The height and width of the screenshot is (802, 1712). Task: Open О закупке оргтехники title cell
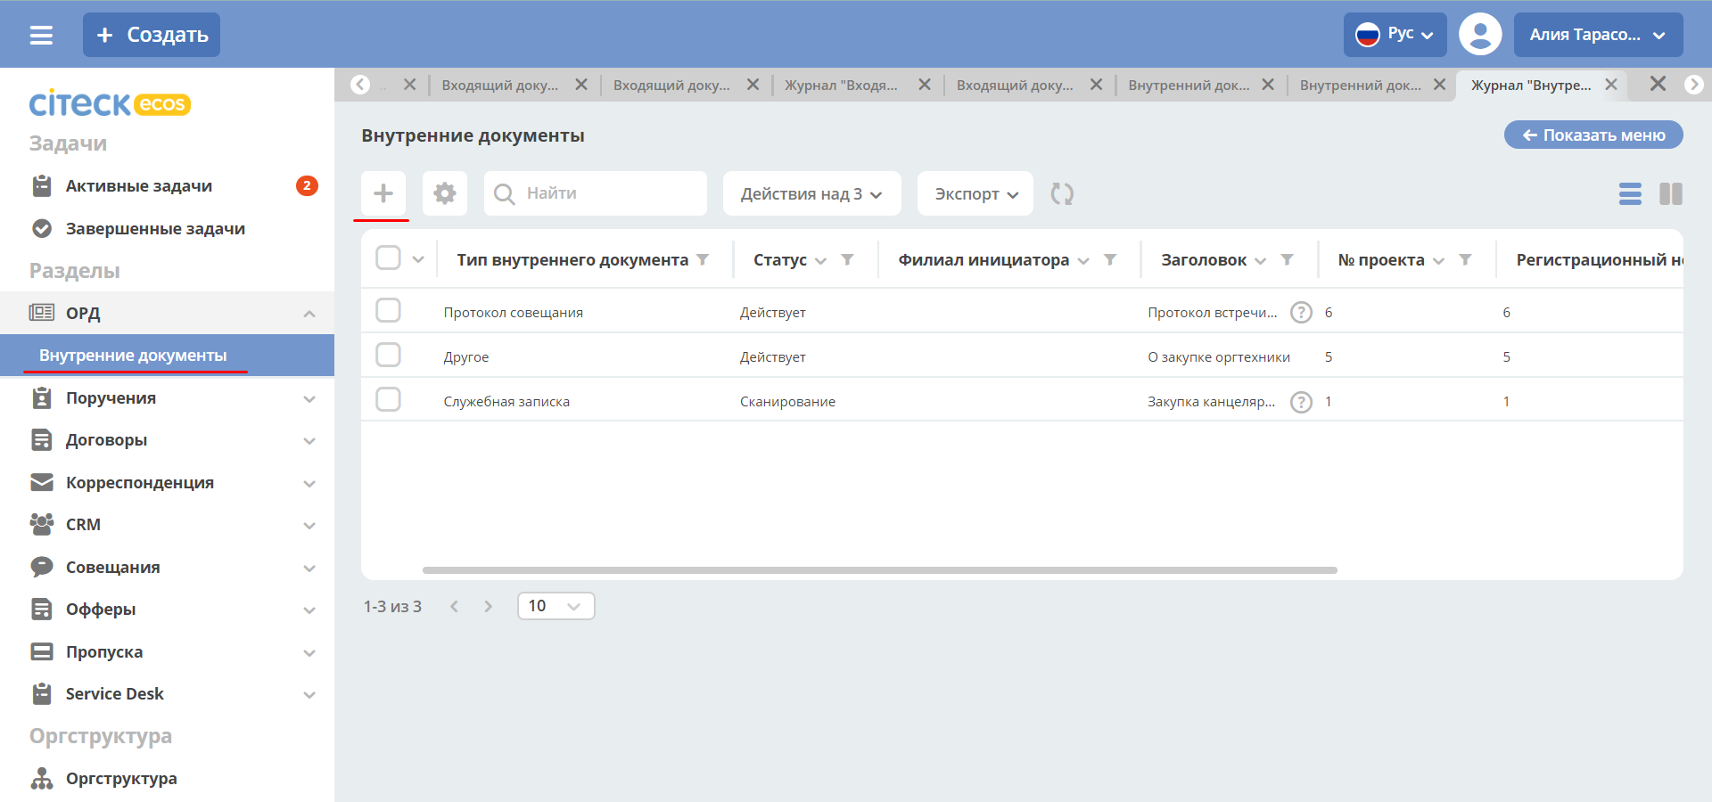pos(1218,357)
